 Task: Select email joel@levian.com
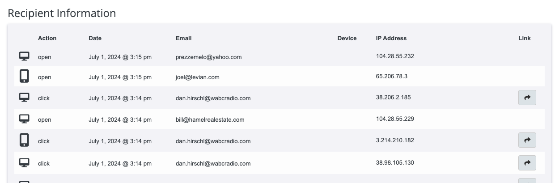(197, 77)
